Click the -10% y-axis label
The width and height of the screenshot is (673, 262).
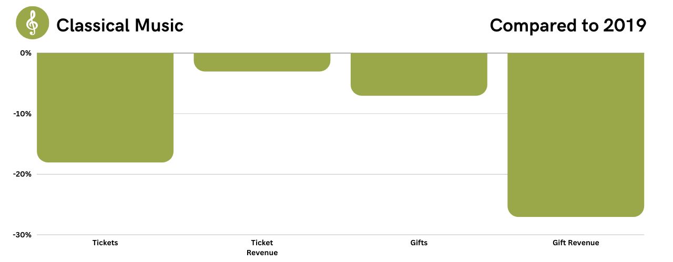tap(23, 114)
